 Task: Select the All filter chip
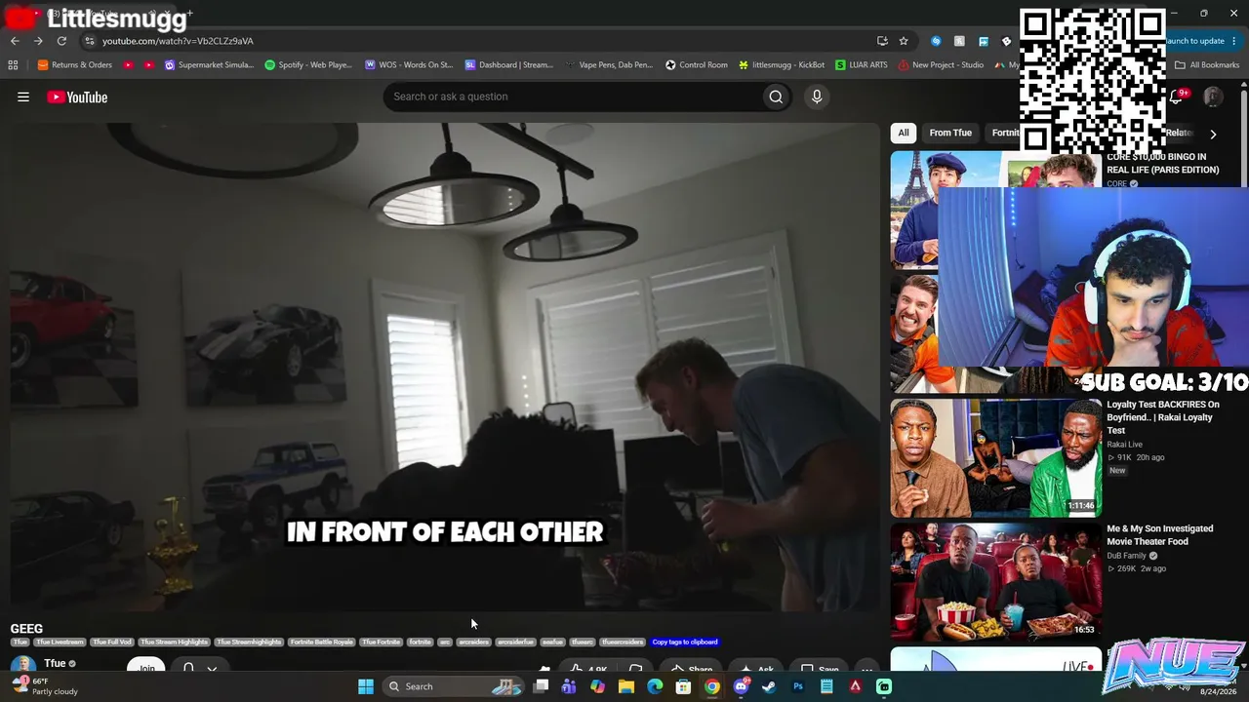(904, 133)
